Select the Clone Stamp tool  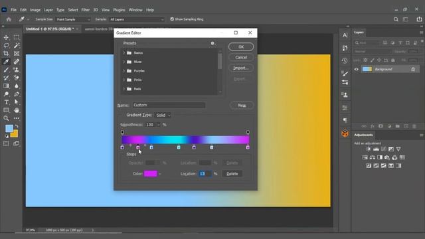pos(17,70)
